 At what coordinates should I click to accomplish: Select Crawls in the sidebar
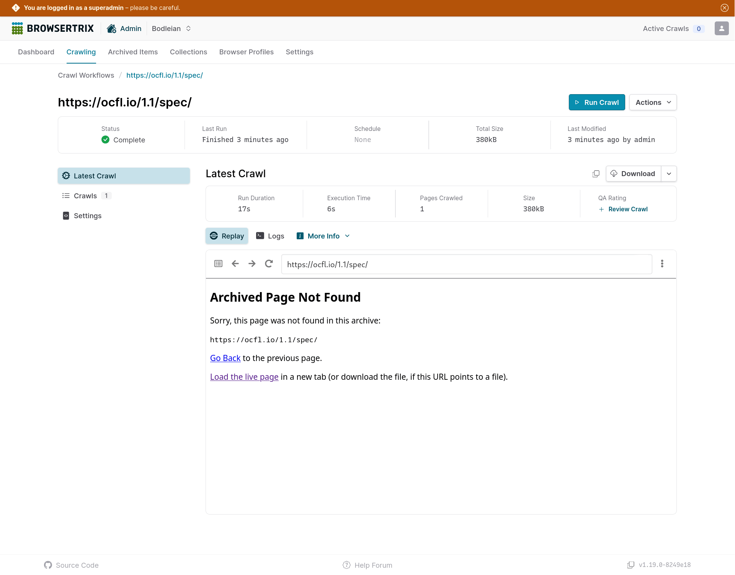(85, 196)
